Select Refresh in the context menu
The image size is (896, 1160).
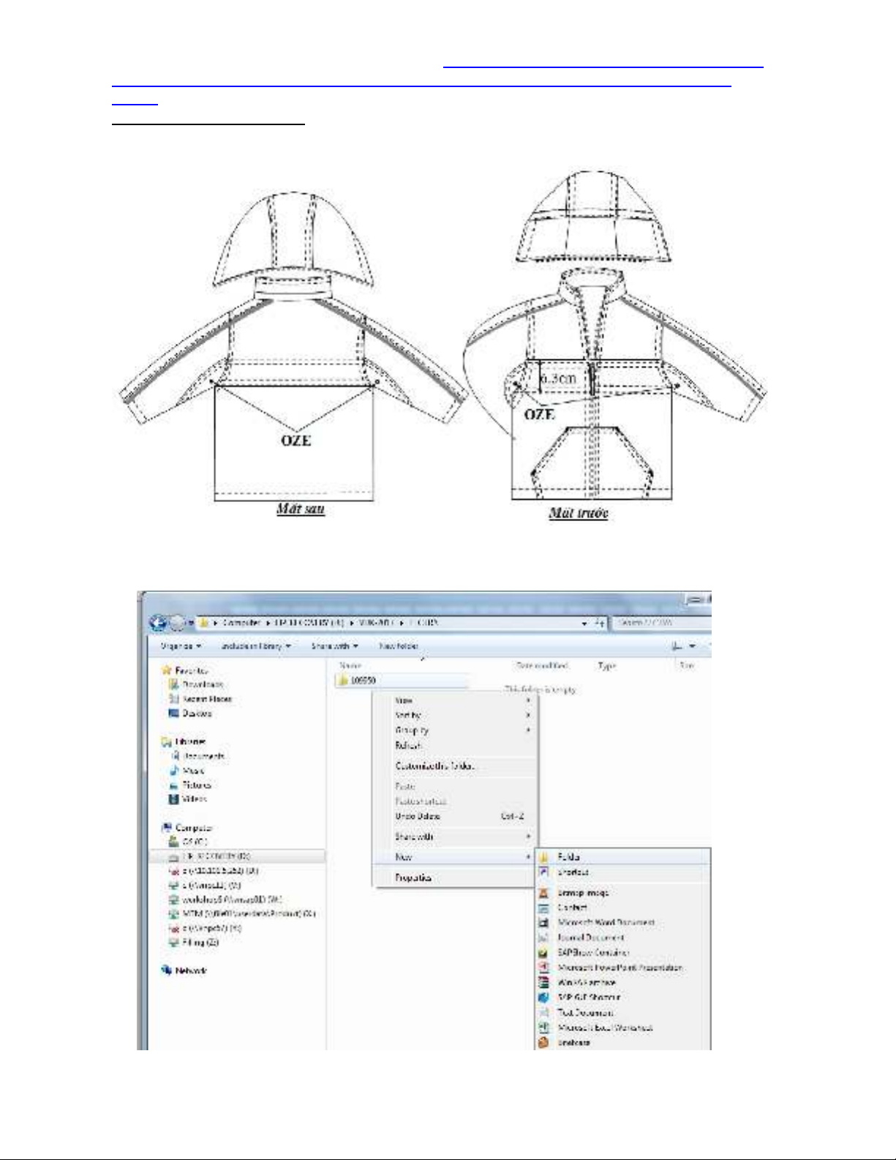pyautogui.click(x=408, y=746)
